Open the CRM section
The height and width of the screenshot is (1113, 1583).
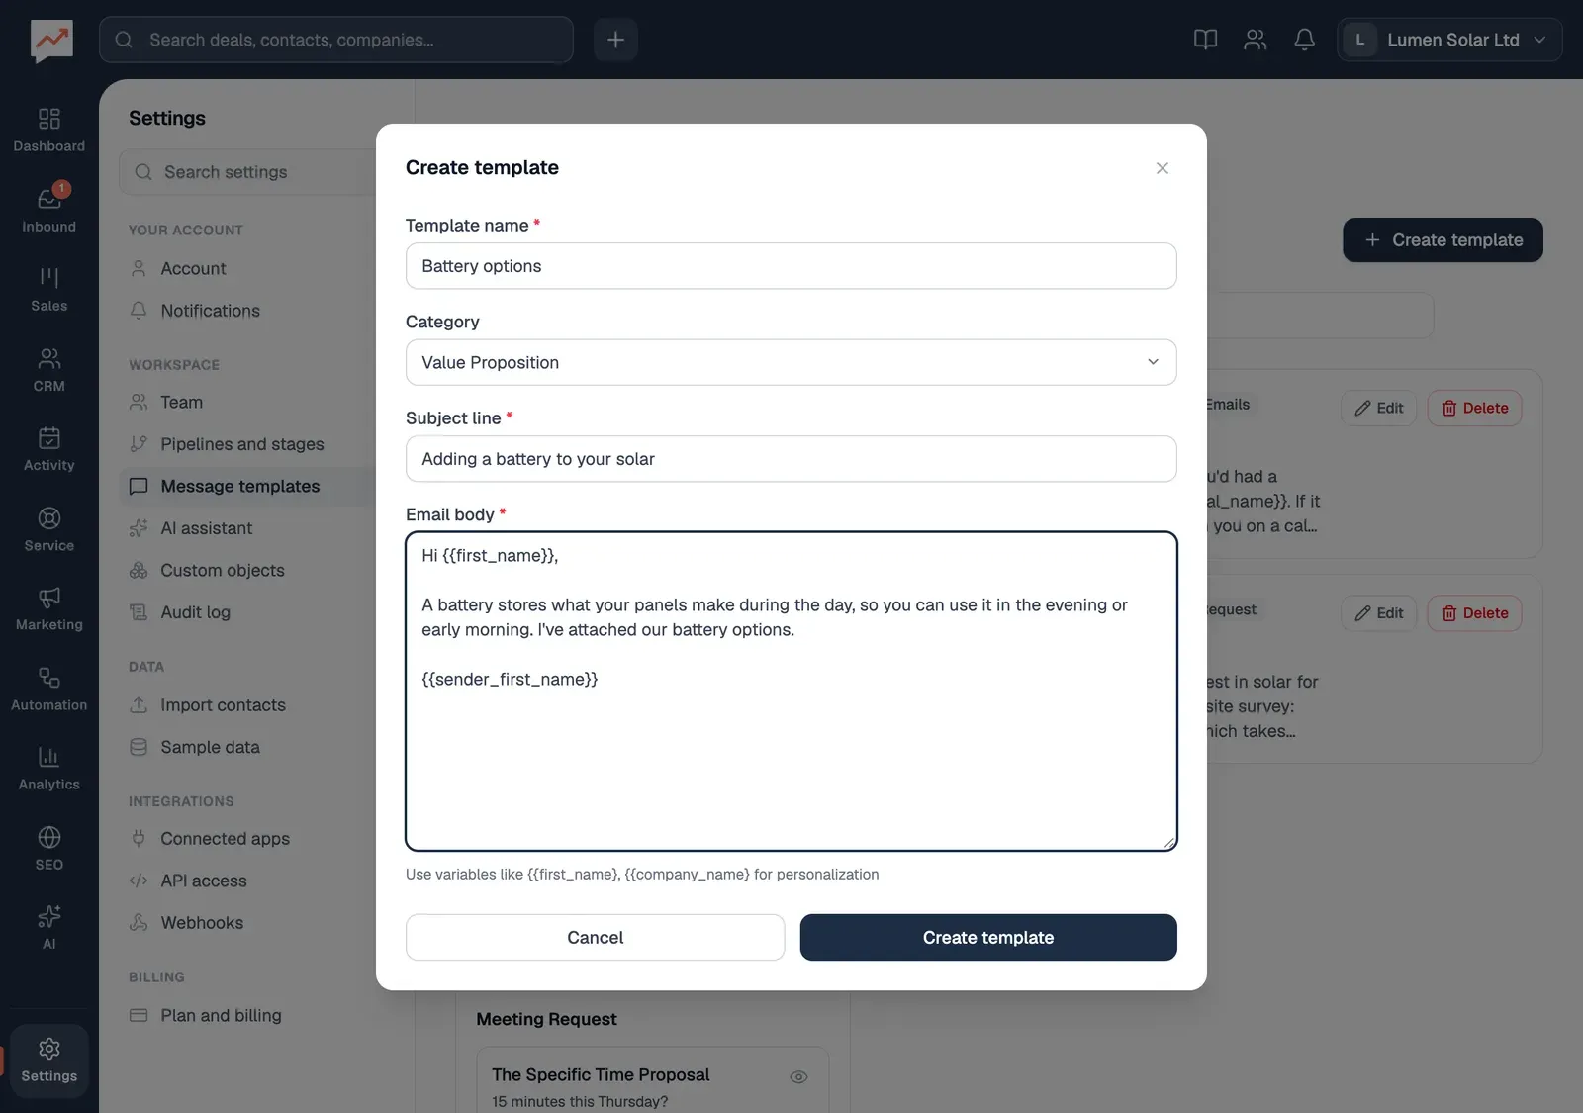tap(48, 369)
